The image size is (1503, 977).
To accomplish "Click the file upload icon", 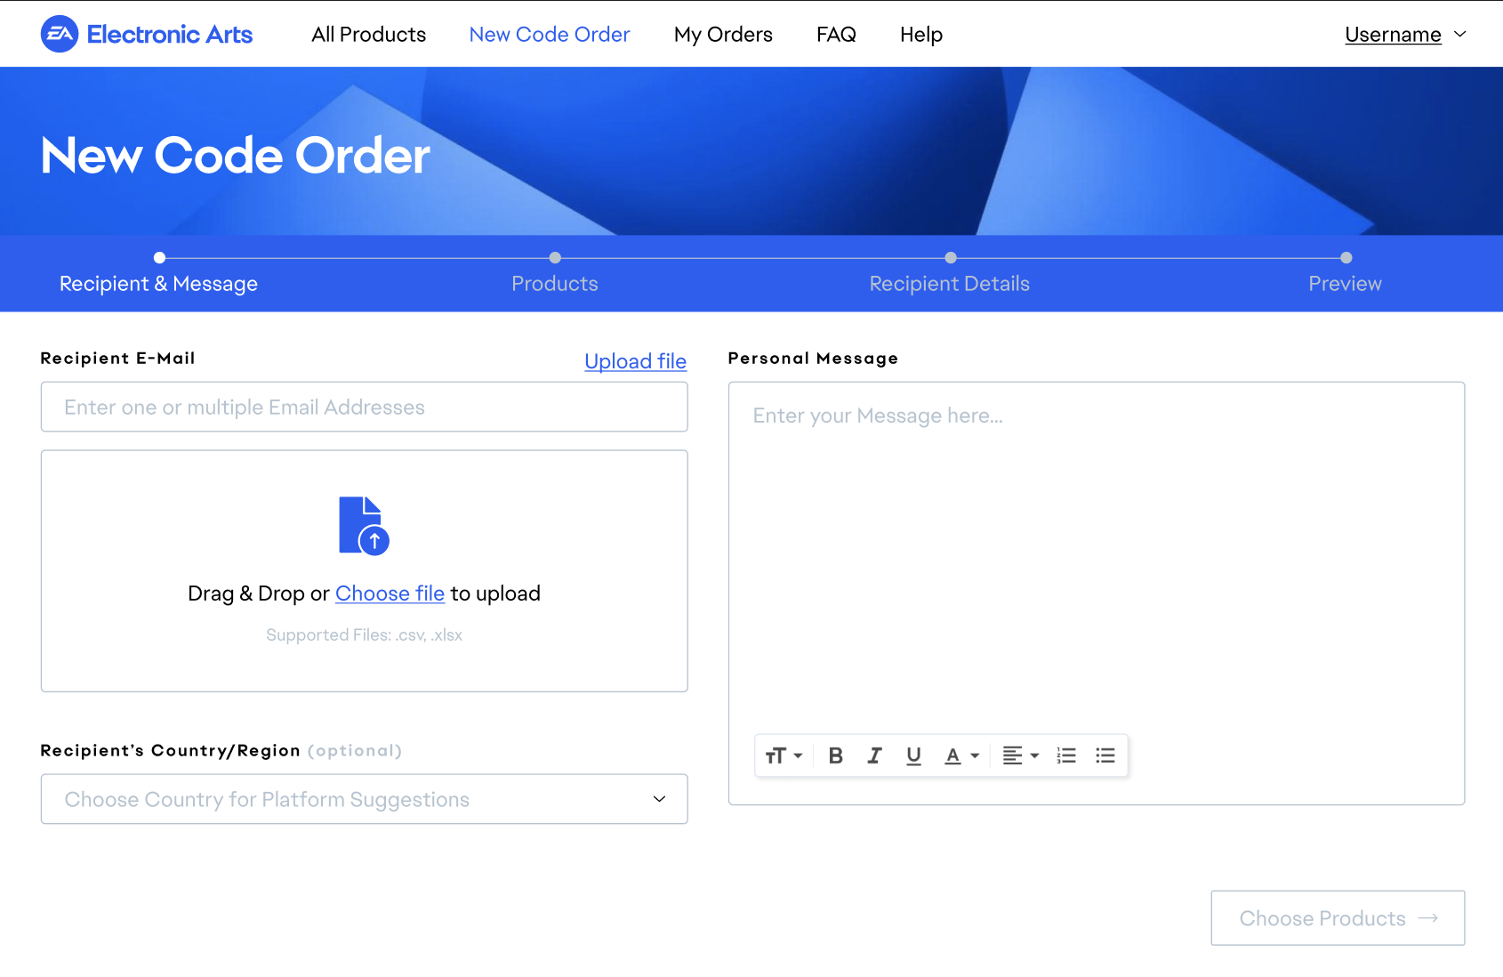I will [x=364, y=526].
